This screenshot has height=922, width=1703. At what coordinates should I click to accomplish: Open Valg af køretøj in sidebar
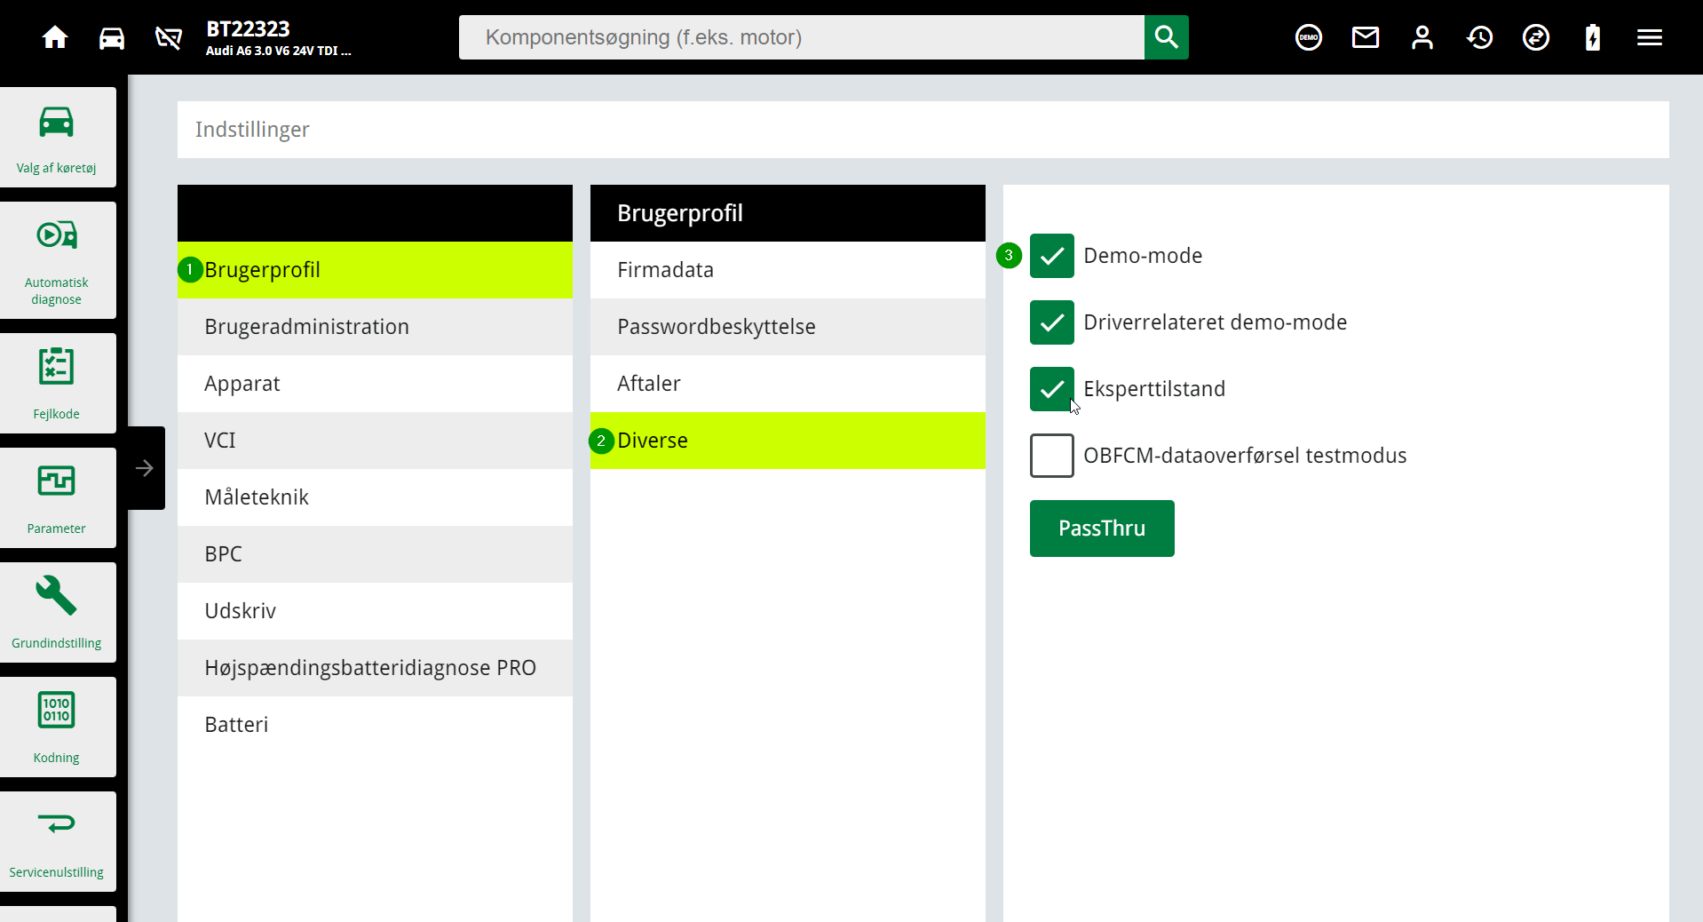point(57,138)
